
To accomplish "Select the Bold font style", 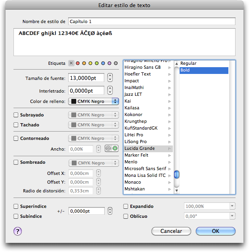I will point(204,70).
